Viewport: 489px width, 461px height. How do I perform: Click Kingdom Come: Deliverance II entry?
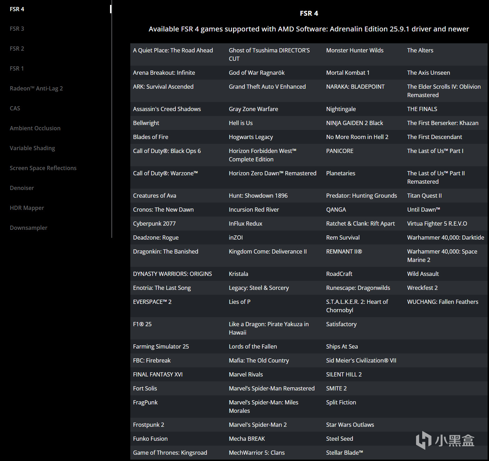tap(268, 251)
